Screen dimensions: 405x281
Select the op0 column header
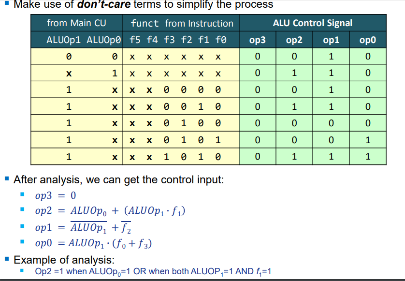[368, 40]
